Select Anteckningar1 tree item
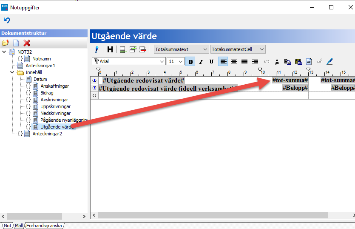Viewport: 355px width, 229px height. (40, 66)
